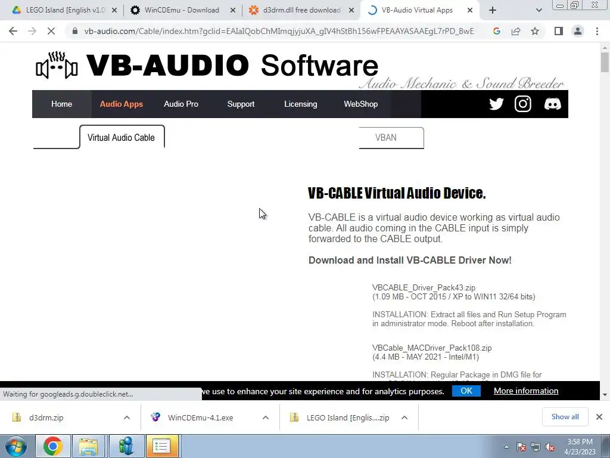Screen dimensions: 610x458
Task: Switch to WinCDEmu - Download tab
Action: coord(182,10)
